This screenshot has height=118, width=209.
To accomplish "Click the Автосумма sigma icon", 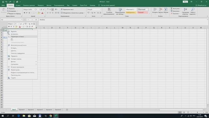I will [171, 9].
